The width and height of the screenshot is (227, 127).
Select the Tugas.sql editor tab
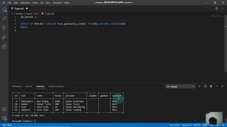click(19, 8)
